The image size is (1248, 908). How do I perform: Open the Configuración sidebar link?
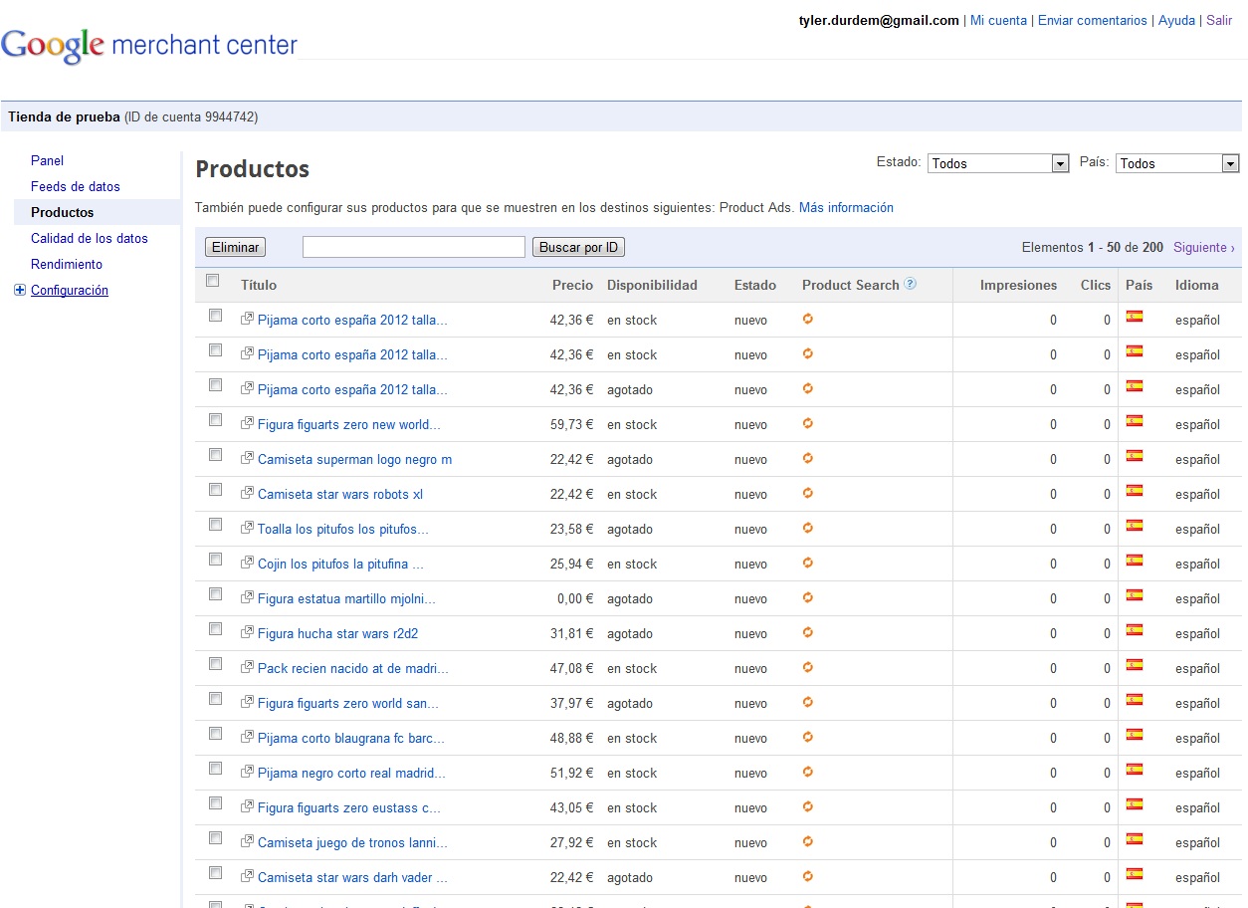70,290
